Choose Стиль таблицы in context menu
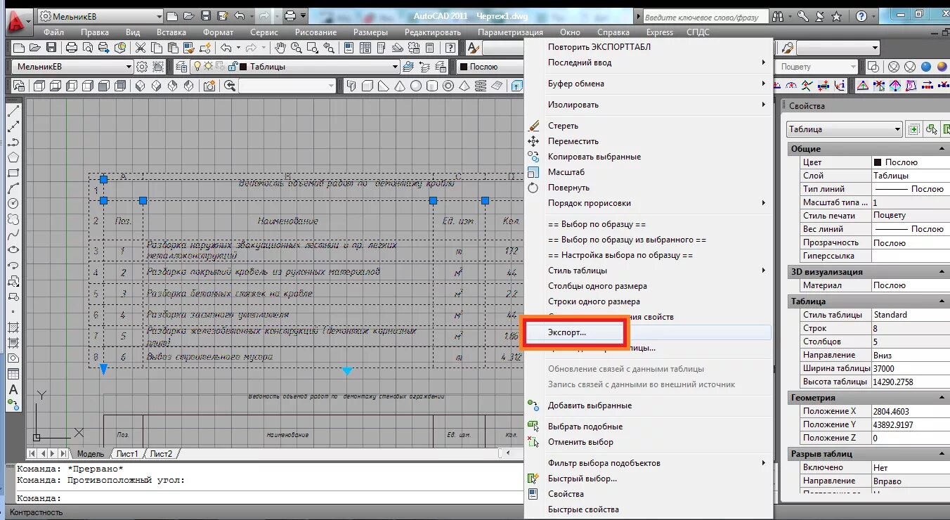The image size is (950, 520). pyautogui.click(x=648, y=271)
